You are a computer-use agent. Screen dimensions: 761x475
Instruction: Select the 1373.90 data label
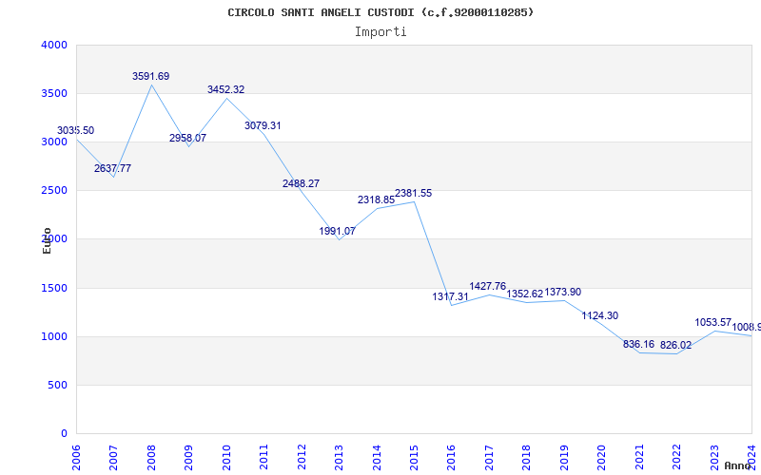click(x=562, y=293)
